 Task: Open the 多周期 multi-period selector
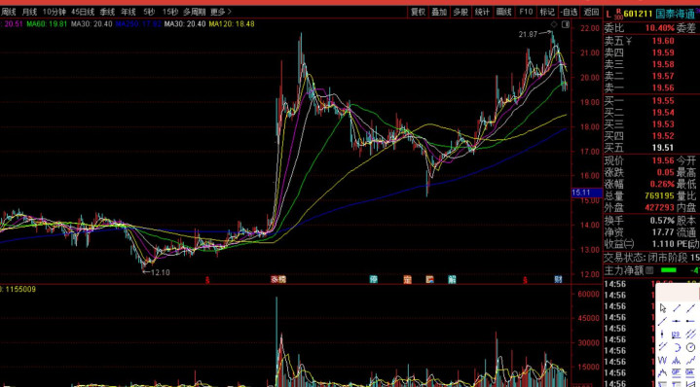[x=195, y=12]
